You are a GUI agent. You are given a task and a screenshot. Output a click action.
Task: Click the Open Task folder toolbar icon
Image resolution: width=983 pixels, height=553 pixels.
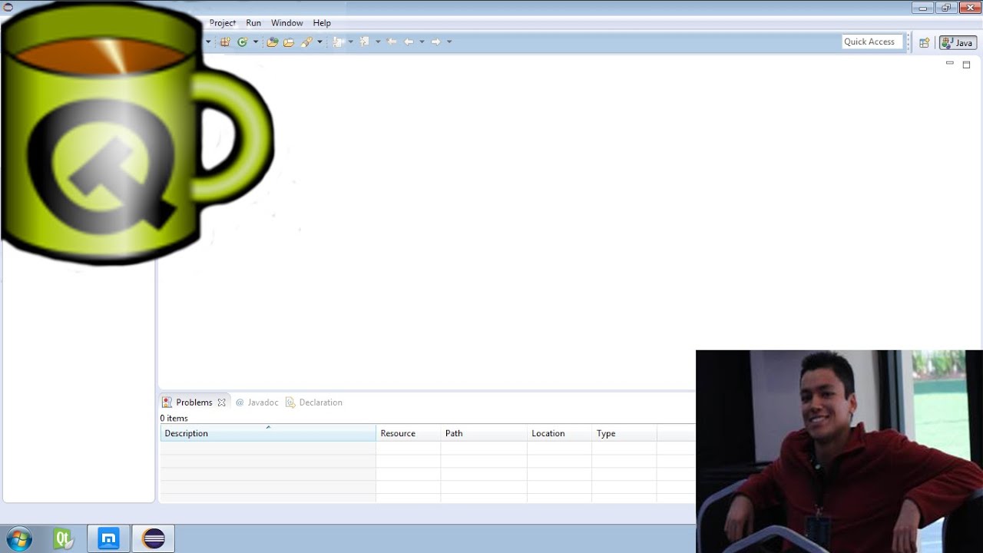289,42
